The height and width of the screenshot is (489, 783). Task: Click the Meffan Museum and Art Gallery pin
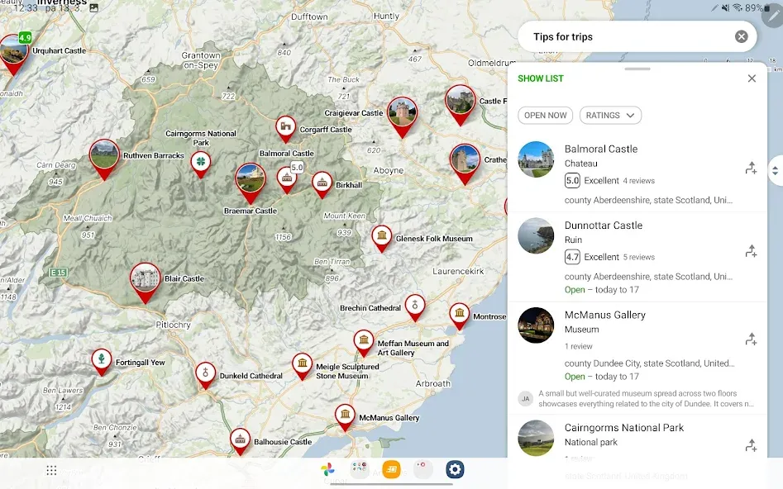point(364,342)
